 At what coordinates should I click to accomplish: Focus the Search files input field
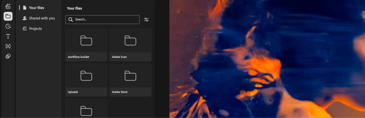(103, 19)
